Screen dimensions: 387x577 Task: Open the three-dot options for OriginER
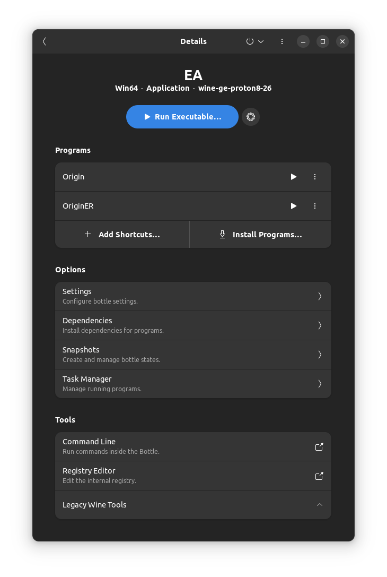pos(315,206)
